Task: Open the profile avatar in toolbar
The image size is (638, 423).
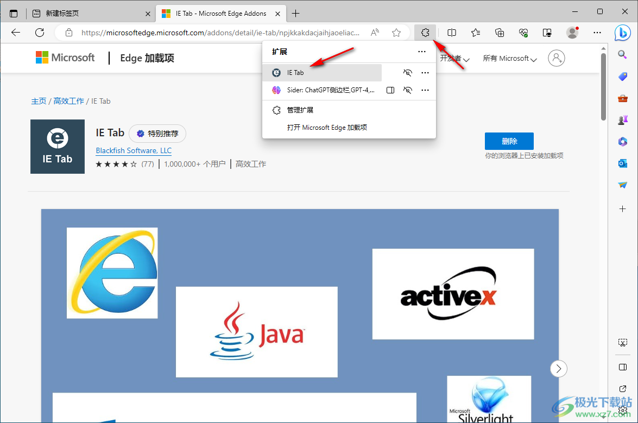Action: tap(572, 33)
